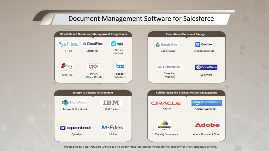Select the 'Amazon WorkDocs' caption
This screenshot has width=269, height=151.
point(205,109)
